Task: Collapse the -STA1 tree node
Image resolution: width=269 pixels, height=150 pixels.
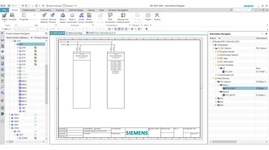Action: [10, 128]
